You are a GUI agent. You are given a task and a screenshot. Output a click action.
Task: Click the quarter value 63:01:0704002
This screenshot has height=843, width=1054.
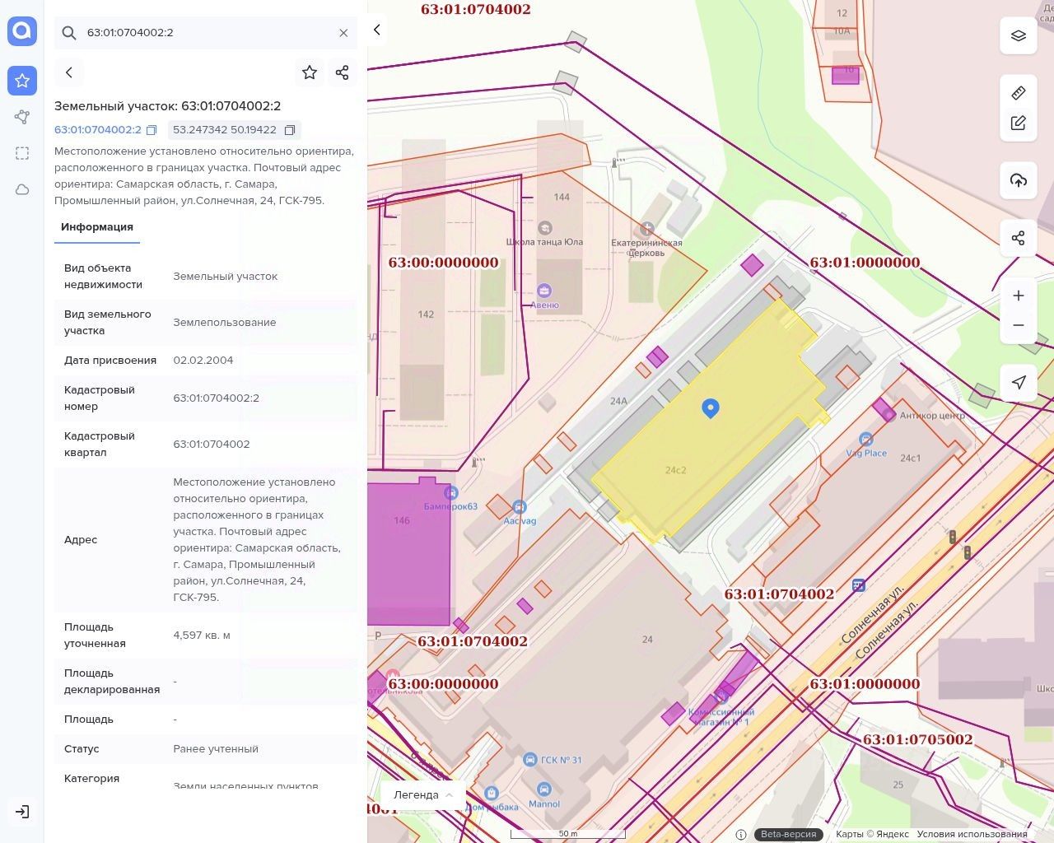click(212, 445)
